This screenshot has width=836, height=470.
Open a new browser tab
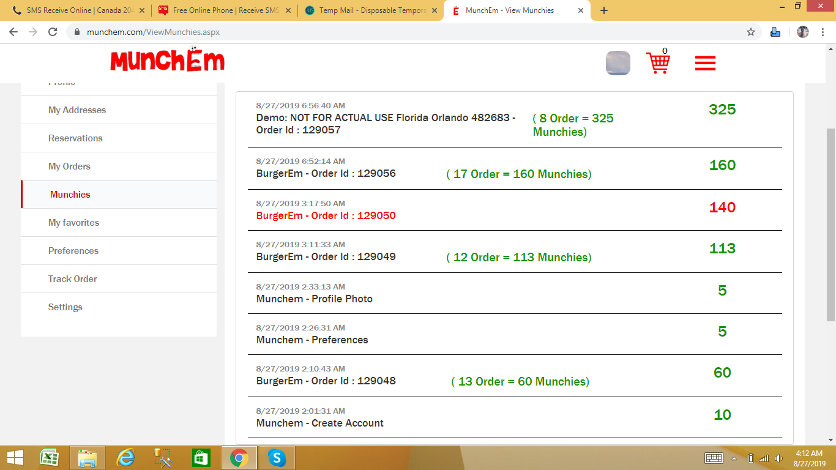tap(604, 10)
